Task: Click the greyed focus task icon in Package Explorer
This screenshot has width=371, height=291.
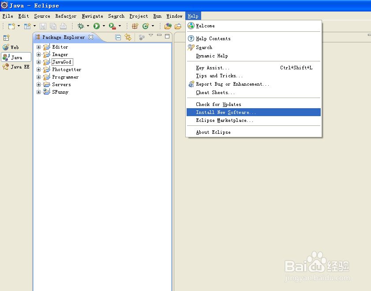Action: click(142, 38)
